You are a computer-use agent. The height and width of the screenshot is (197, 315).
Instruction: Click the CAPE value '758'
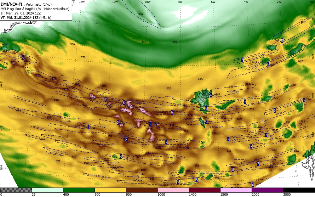click(x=251, y=109)
